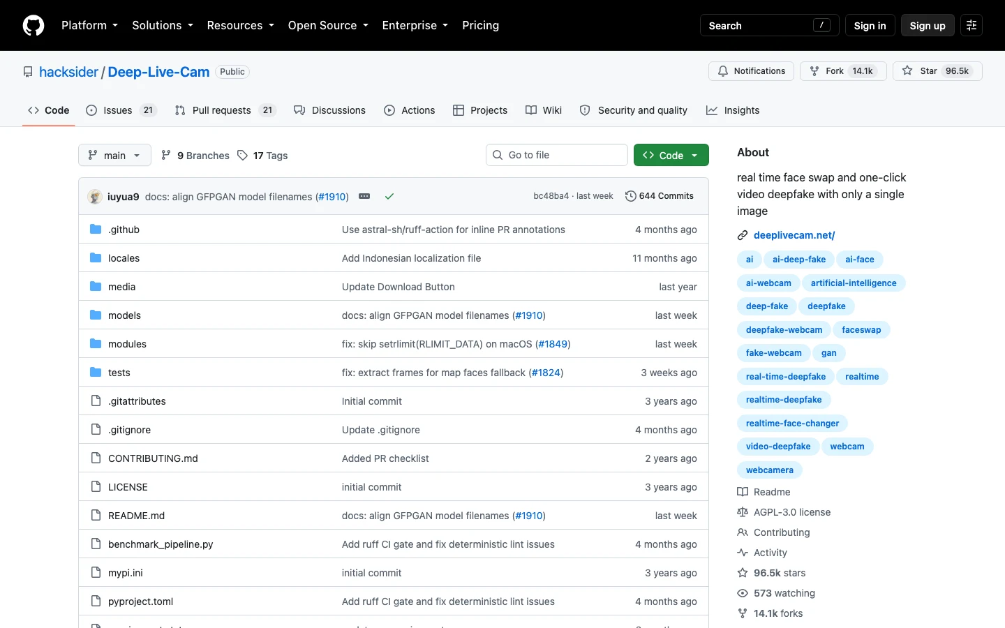Screen dimensions: 1005x628
Task: Switch to the Discussions tab
Action: [x=329, y=110]
